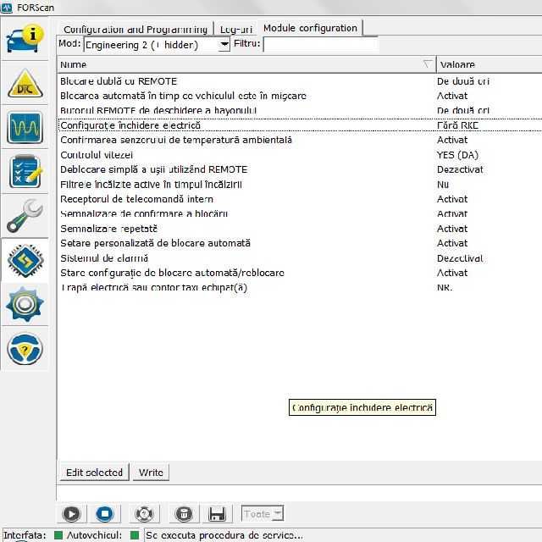Switch to Configuration and Programming tab

coord(135,29)
